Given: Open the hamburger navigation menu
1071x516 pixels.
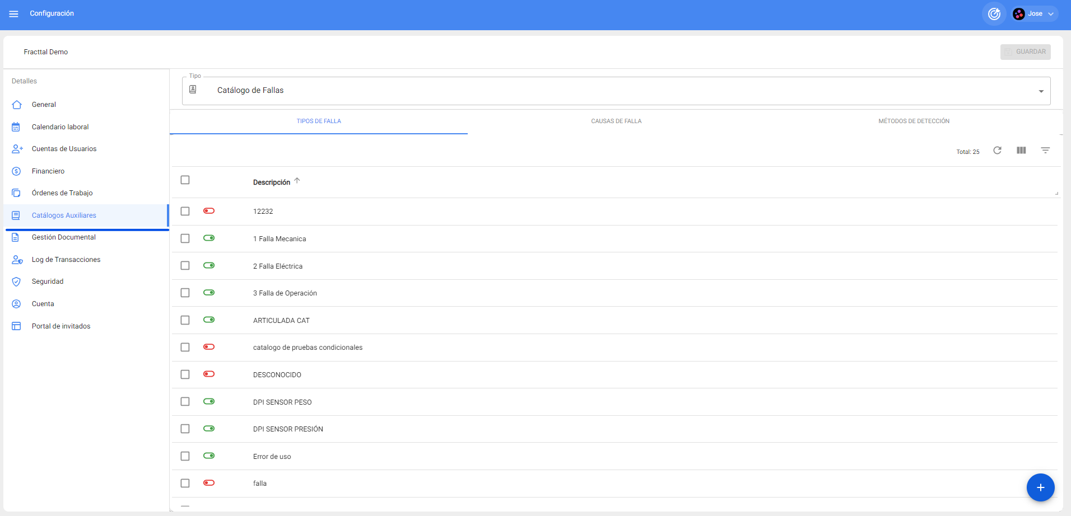Looking at the screenshot, I should 14,14.
